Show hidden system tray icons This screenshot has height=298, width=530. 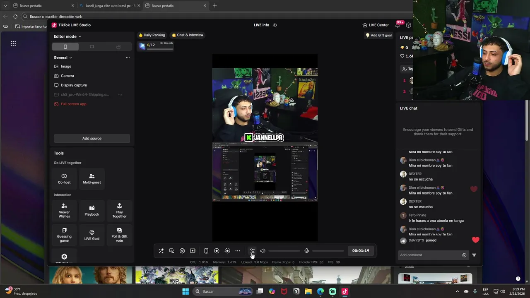tap(458, 291)
